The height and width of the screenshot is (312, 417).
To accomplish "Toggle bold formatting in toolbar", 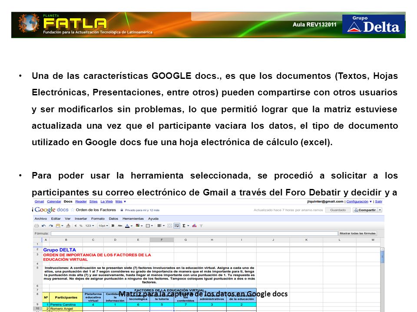I will coord(113,226).
